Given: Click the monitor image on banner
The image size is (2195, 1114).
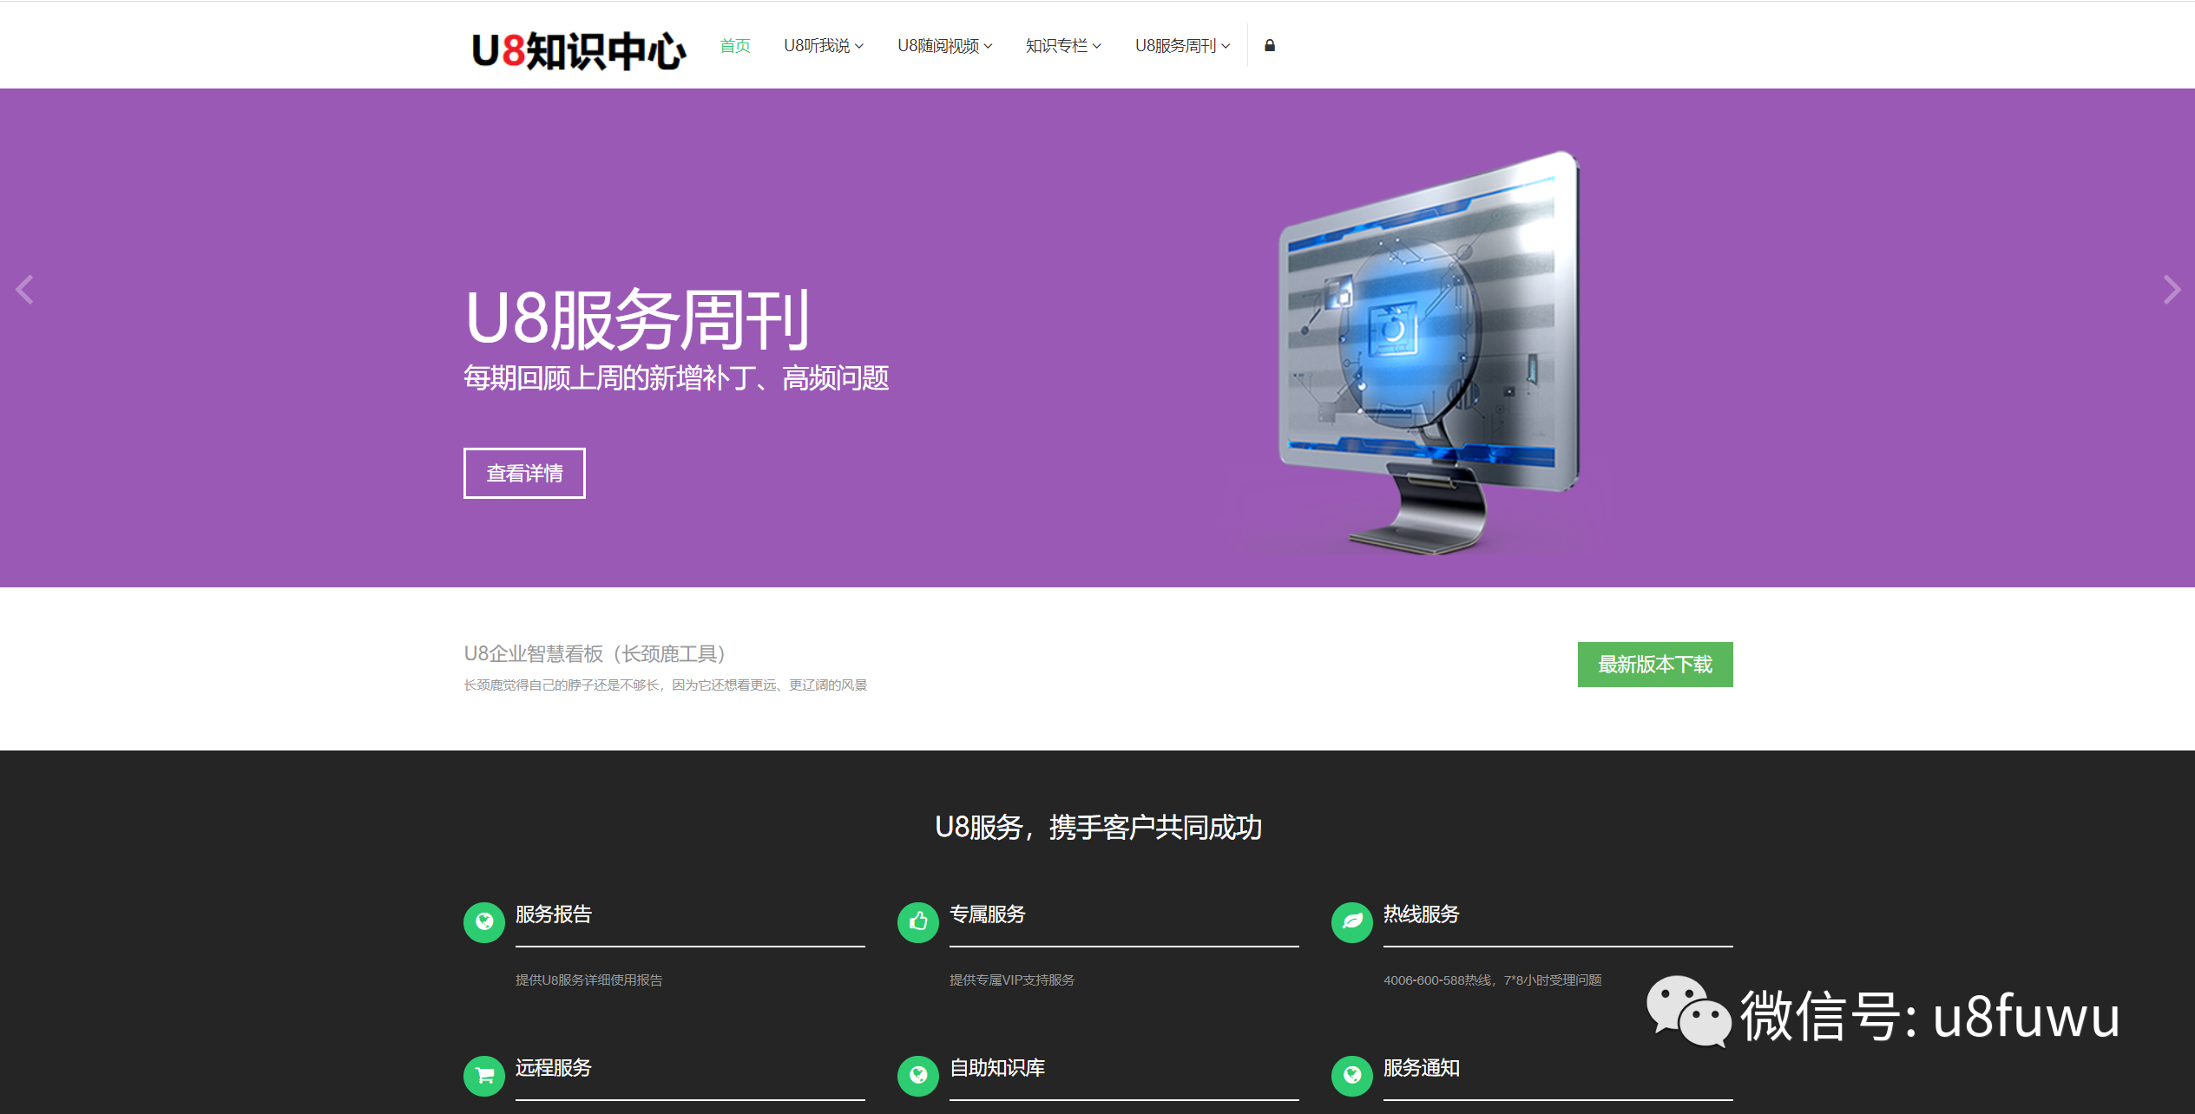Looking at the screenshot, I should click(x=1428, y=352).
